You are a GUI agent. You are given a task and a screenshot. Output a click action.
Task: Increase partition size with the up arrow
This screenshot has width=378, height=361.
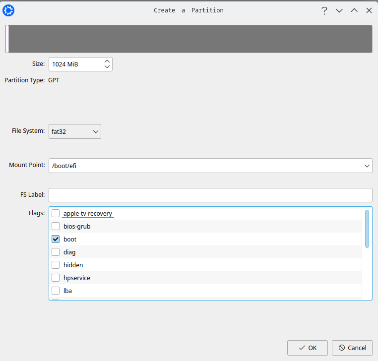point(107,61)
